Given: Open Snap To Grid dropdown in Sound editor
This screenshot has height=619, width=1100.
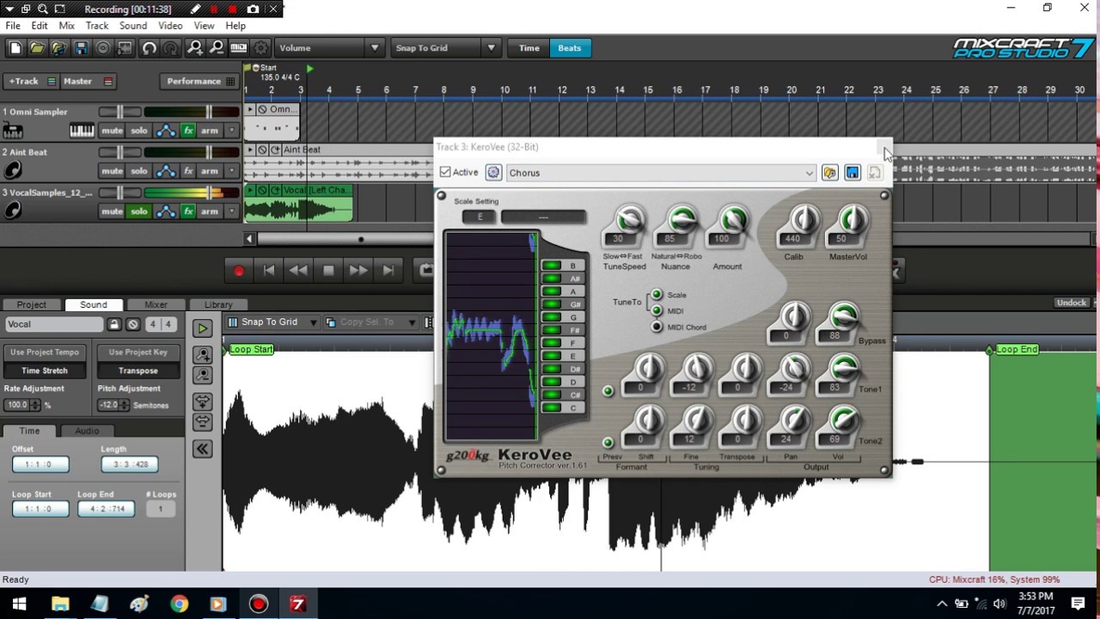Looking at the screenshot, I should [314, 322].
